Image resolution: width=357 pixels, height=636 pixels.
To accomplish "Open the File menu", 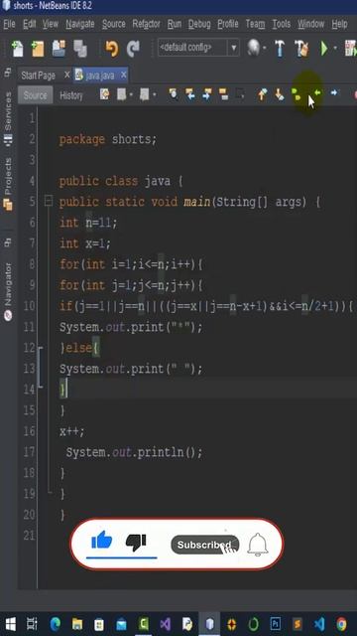I will [x=9, y=24].
